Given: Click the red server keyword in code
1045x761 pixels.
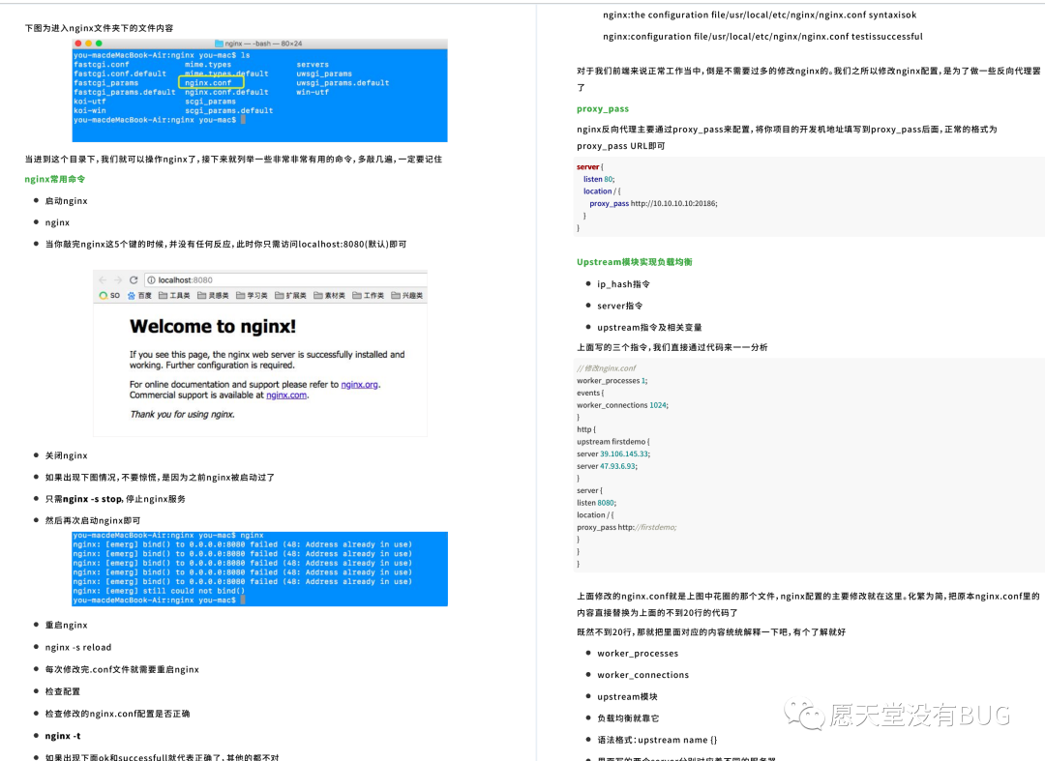Looking at the screenshot, I should [x=588, y=167].
